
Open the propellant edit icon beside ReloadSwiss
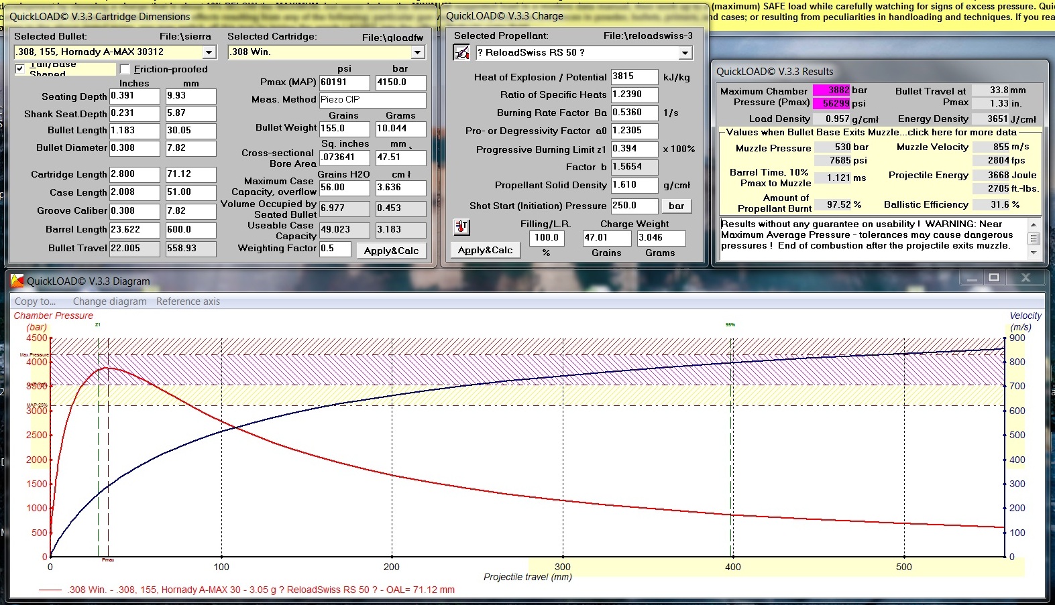(461, 52)
